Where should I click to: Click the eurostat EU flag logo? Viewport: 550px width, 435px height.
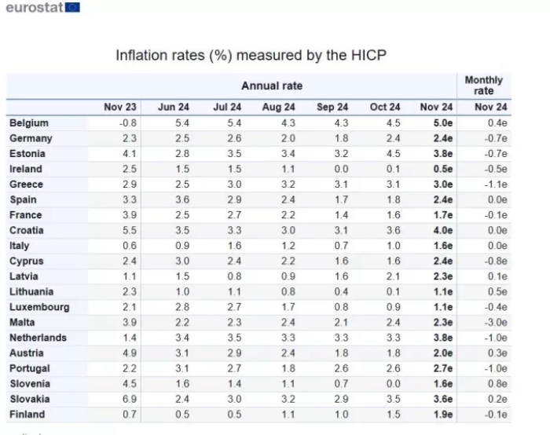[71, 7]
